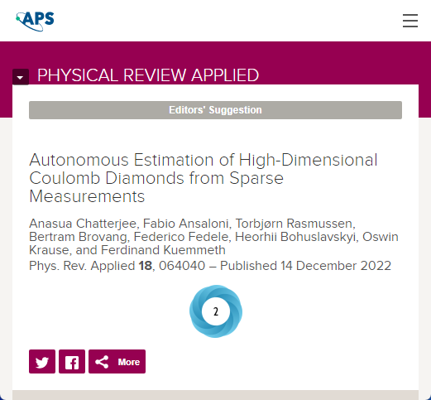This screenshot has height=400, width=431.
Task: Select author Ferdinand Kuemmeth
Action: point(163,250)
